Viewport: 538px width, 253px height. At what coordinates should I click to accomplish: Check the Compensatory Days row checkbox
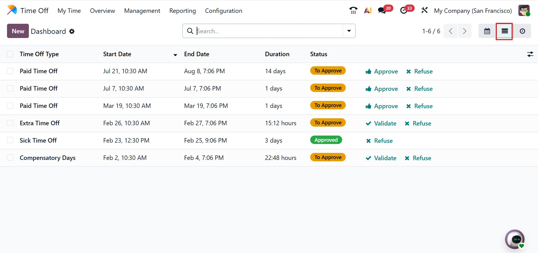(10, 158)
